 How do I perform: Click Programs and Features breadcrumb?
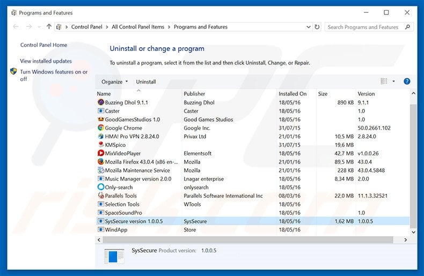click(201, 27)
